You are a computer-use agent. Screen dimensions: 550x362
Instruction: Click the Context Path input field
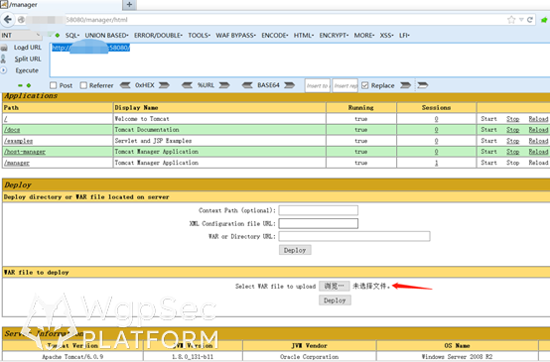(x=318, y=210)
